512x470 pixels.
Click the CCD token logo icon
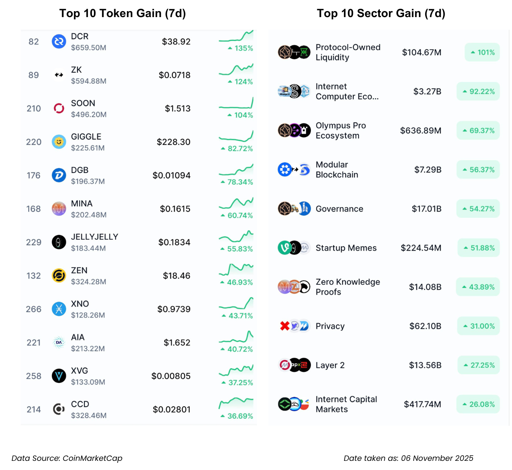tap(59, 409)
